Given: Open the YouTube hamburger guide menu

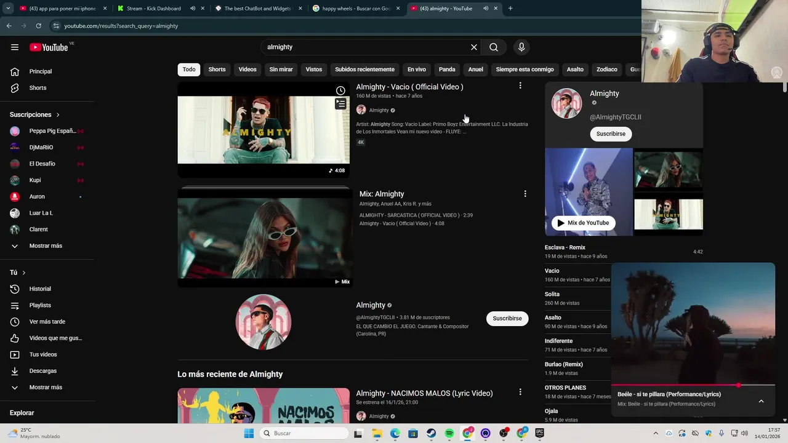Looking at the screenshot, I should (x=15, y=47).
